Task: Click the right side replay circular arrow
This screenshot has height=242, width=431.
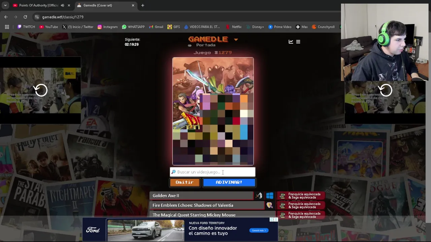Action: [385, 90]
